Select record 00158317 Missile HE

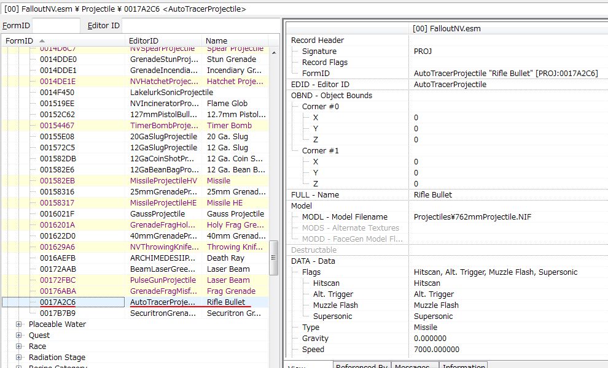[x=135, y=202]
